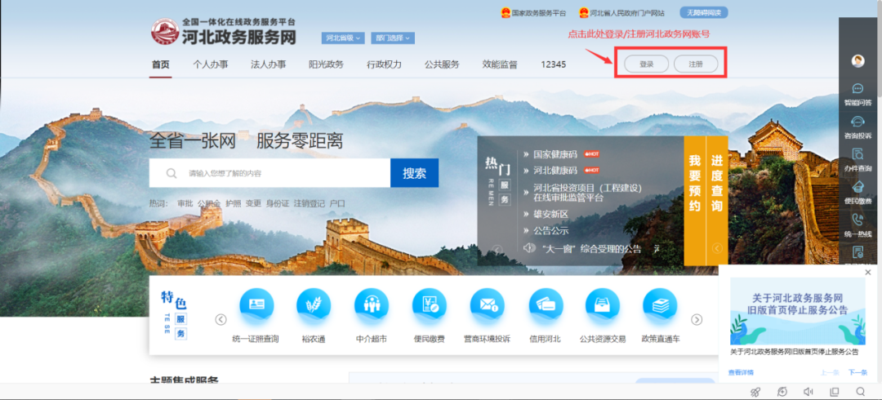Open the 公共资源交易 icon
This screenshot has height=400, width=882.
click(603, 306)
